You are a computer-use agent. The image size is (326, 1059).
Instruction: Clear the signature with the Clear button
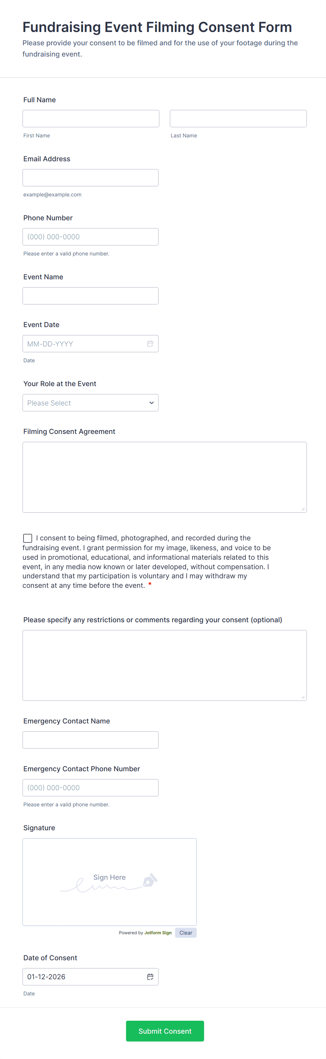(x=186, y=933)
